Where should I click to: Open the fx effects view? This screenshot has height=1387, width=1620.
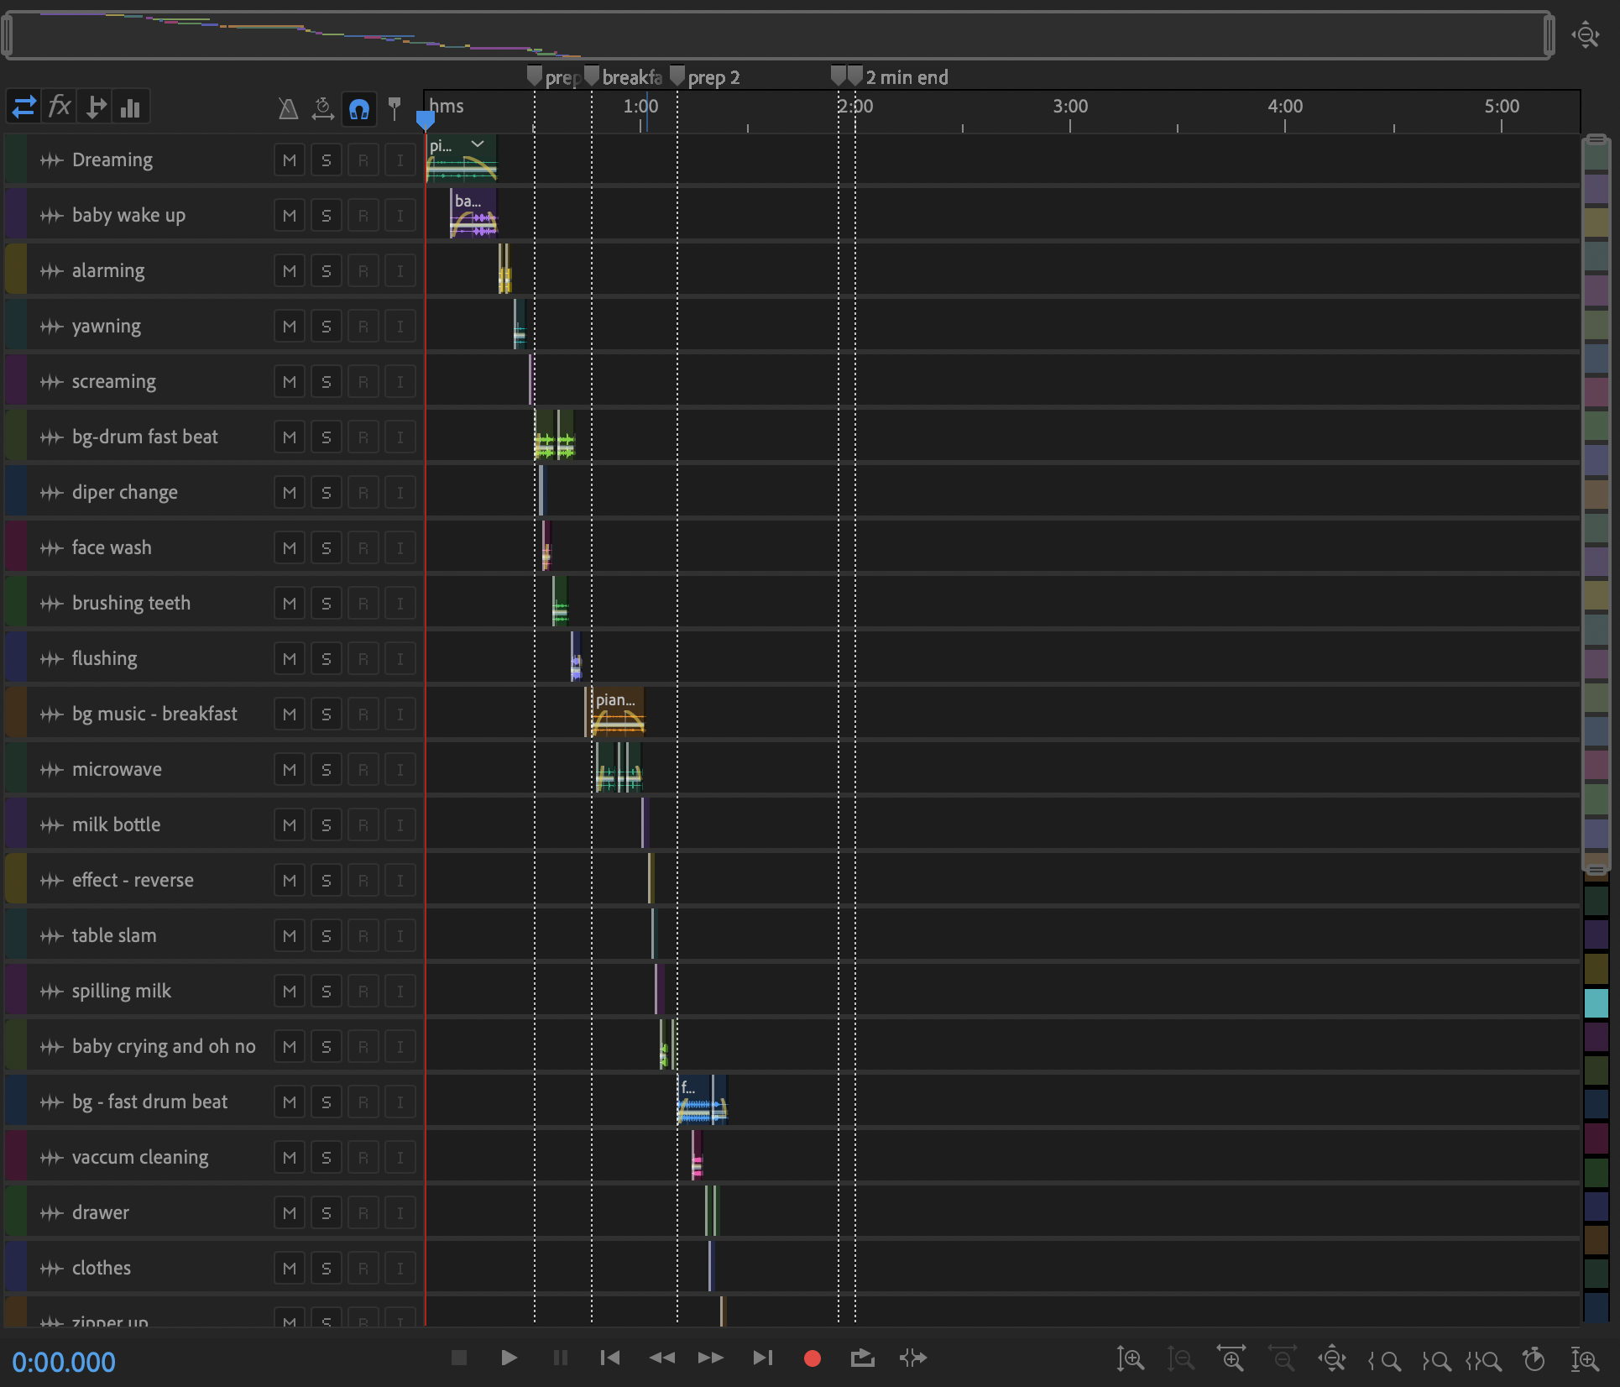point(60,107)
